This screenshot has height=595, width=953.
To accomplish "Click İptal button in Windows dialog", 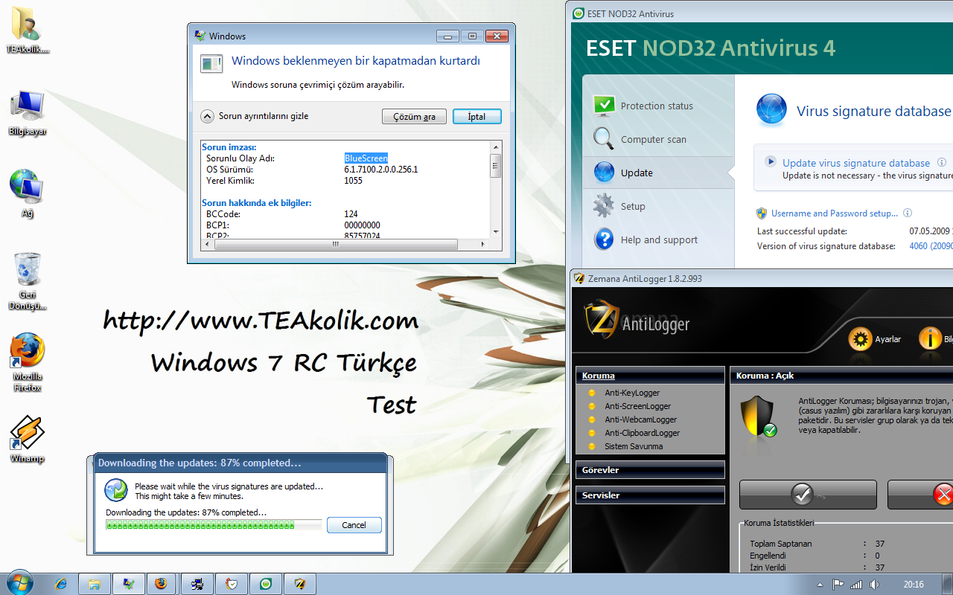I will pos(476,117).
